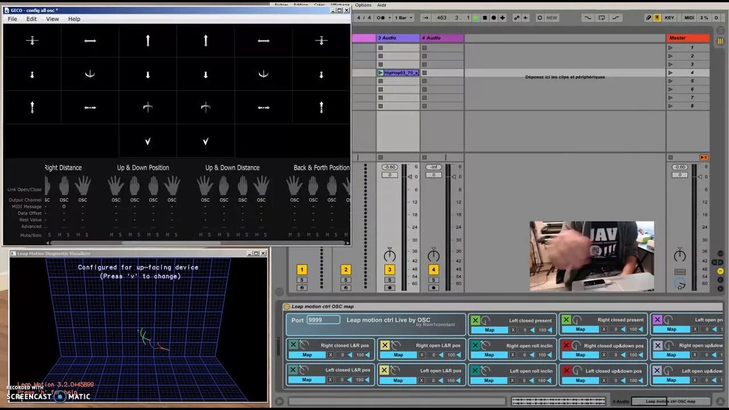Adjust the Master pan knob
729x410 pixels.
point(680,255)
